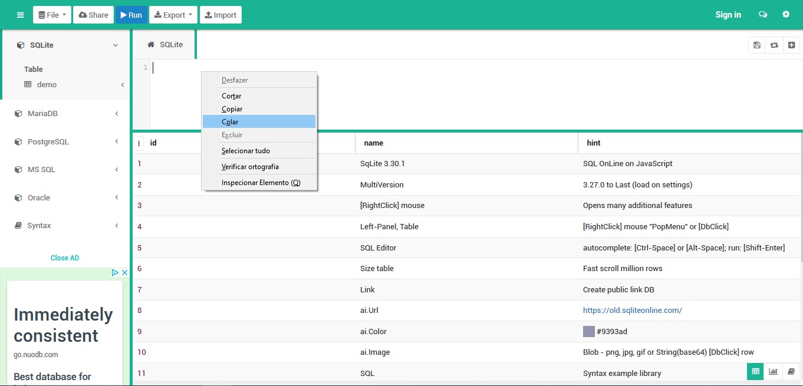This screenshot has width=803, height=386.
Task: Click in the SQL editor text area
Action: [476, 94]
